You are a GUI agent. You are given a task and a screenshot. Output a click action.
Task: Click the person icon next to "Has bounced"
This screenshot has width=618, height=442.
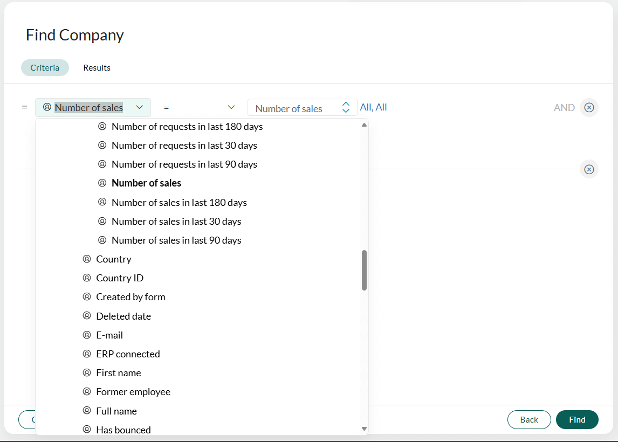[x=87, y=430]
